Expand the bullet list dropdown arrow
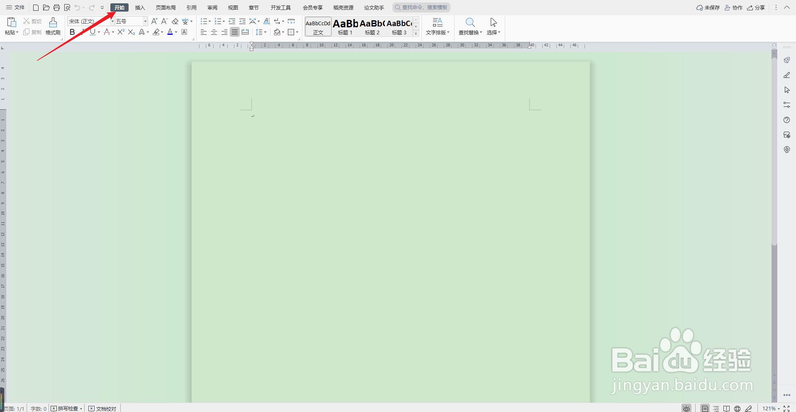The image size is (796, 412). pyautogui.click(x=209, y=21)
